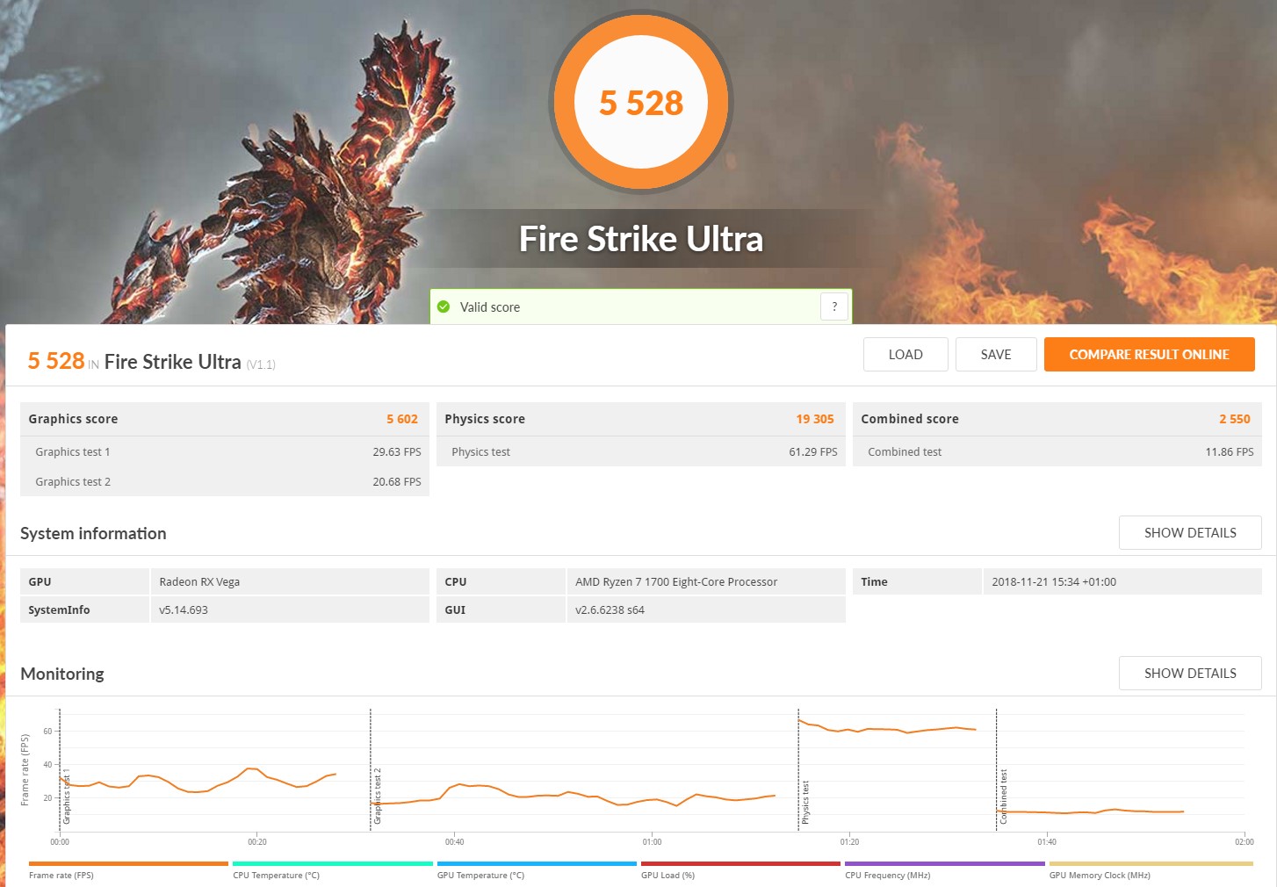1277x887 pixels.
Task: Click the green Valid score checkmark icon
Action: coord(444,306)
